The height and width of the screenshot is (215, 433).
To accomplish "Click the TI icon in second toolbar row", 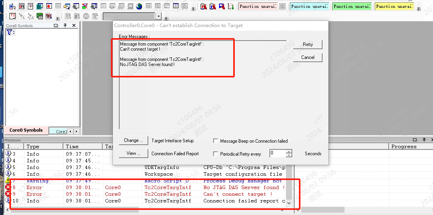I will coord(13,16).
